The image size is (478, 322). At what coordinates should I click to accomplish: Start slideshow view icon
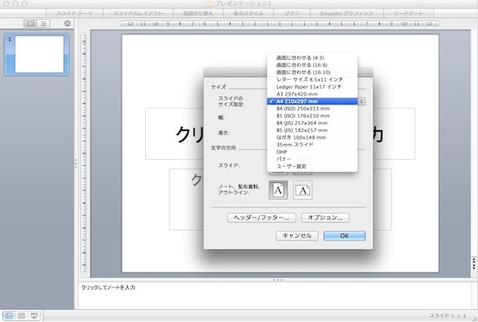pos(34,316)
